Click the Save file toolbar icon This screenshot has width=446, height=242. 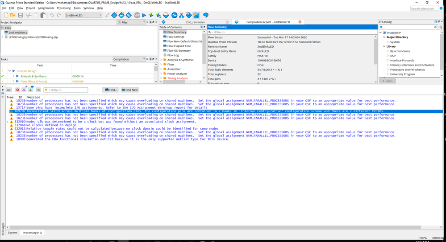[21, 15]
